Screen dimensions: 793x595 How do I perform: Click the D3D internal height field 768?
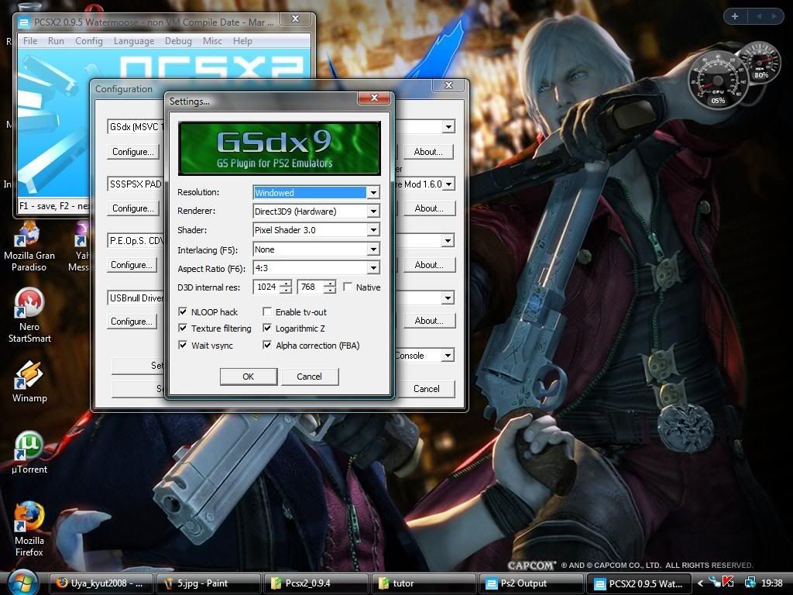(x=310, y=287)
